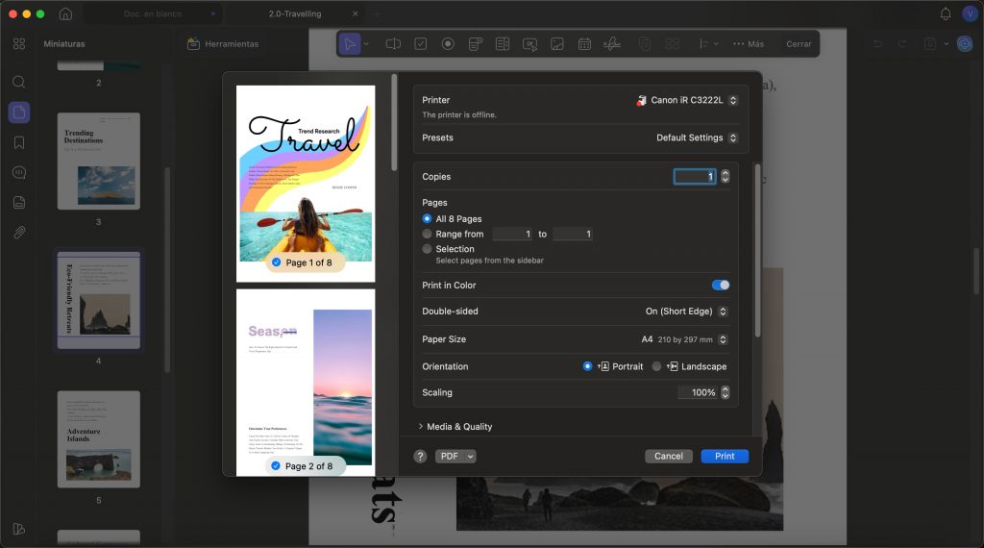The width and height of the screenshot is (984, 548).
Task: Select the cursor pointer tool in form toolbar
Action: pyautogui.click(x=350, y=44)
